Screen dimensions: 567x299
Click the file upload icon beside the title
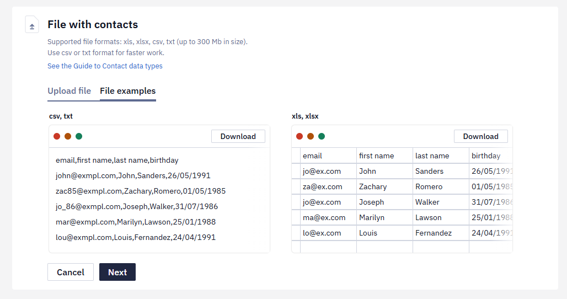[32, 25]
